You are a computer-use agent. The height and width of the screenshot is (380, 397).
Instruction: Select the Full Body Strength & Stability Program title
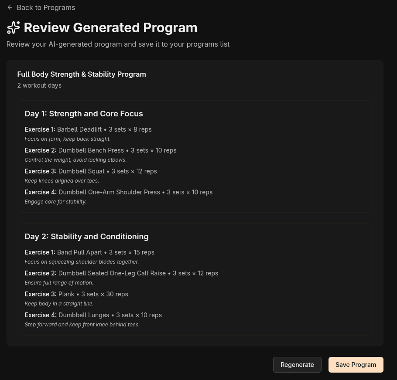(x=81, y=74)
